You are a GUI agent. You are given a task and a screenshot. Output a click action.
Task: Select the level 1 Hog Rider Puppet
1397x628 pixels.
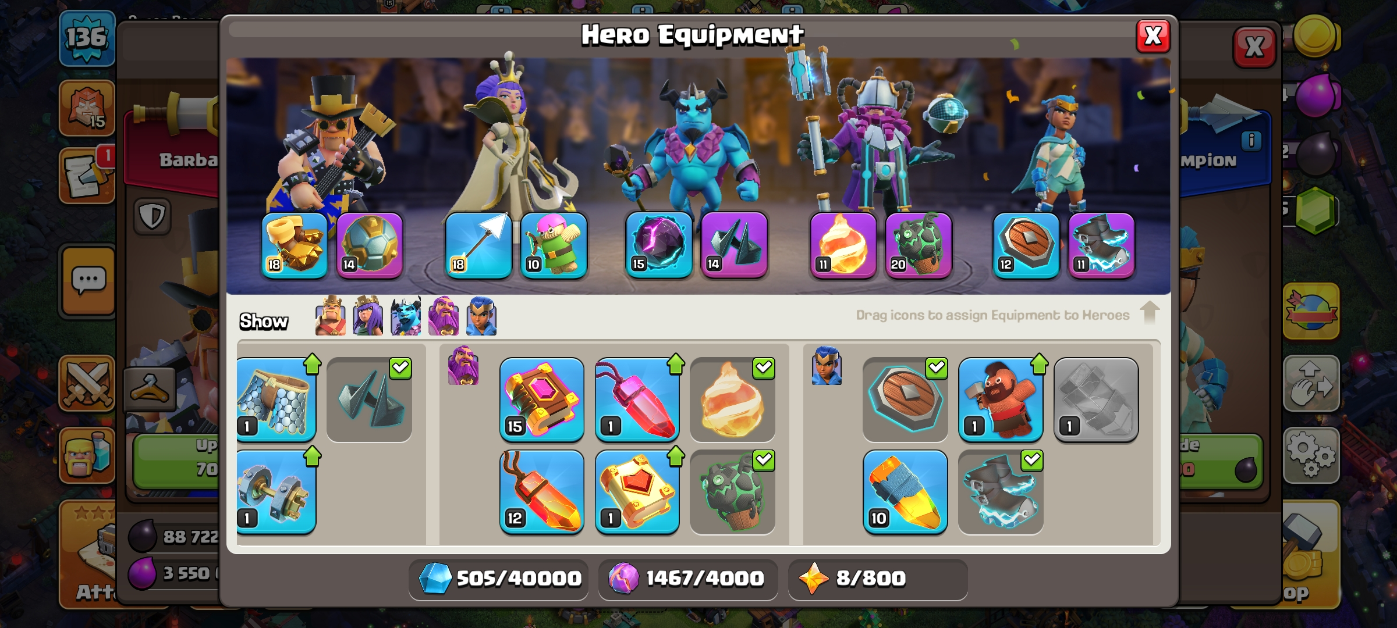pos(1001,399)
